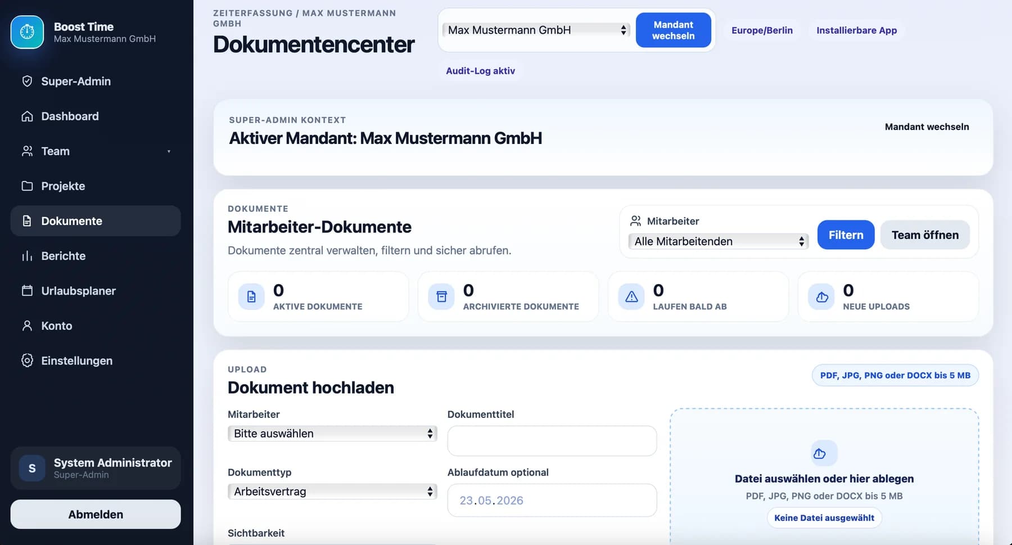1012x545 pixels.
Task: Click the Laufen bald ab warning icon
Action: [x=631, y=296]
